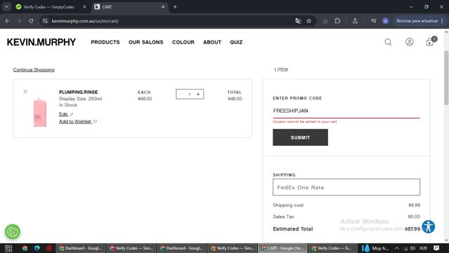The width and height of the screenshot is (449, 253).
Task: Decrease quantity with the minus button
Action: tap(181, 94)
